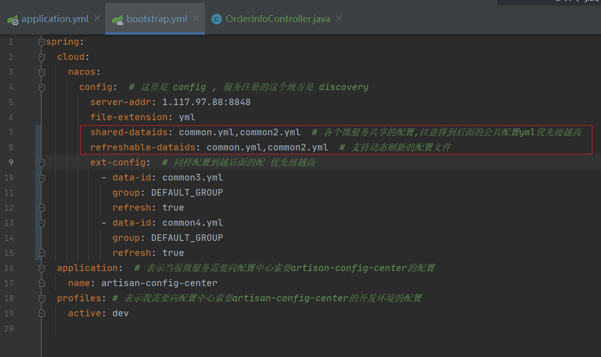Viewport: 601px width, 357px height.
Task: Collapse the cloud block on line 2
Action: [42, 57]
